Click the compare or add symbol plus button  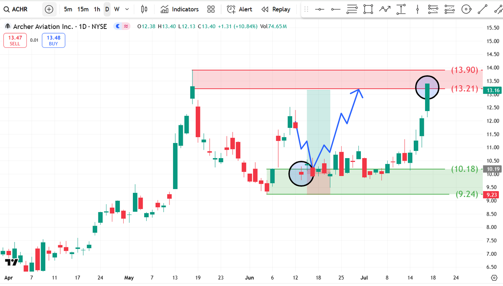tap(49, 9)
